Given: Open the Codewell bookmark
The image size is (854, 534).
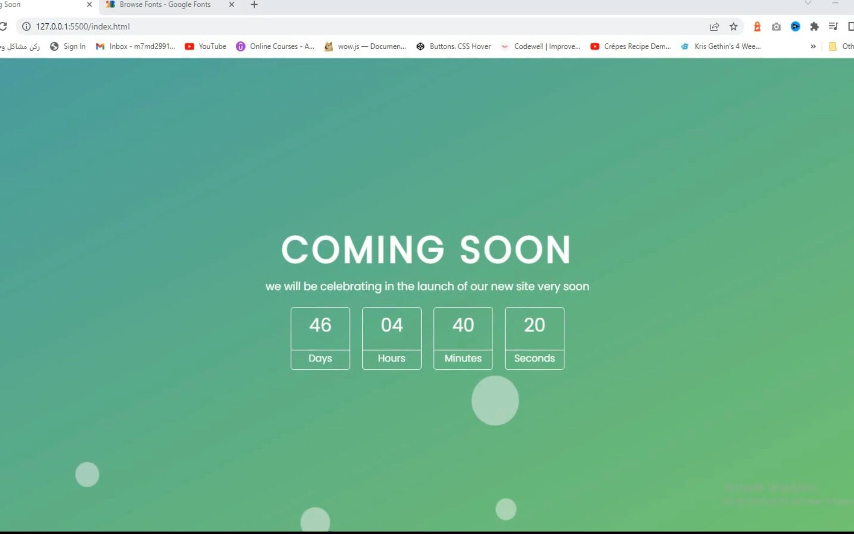Looking at the screenshot, I should (541, 46).
